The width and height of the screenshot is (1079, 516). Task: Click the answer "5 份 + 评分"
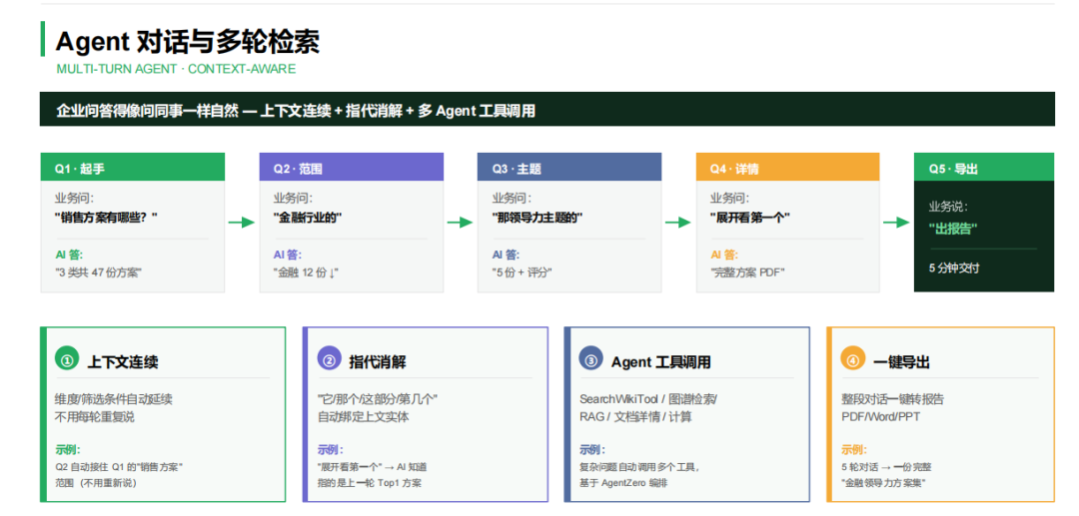tap(522, 272)
